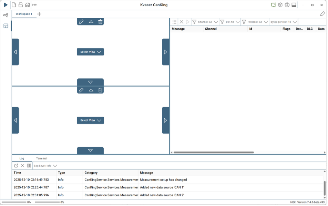328x206 pixels.
Task: Click the message table horizontal scrollbar
Action: [x=214, y=152]
